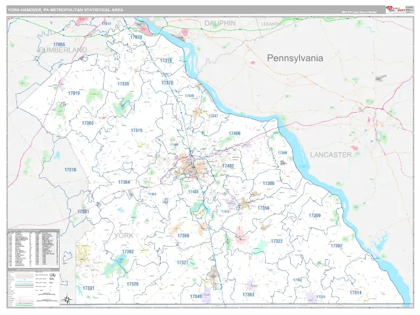The image size is (420, 315).
Task: Select ZIP code 17366 label
Action: [268, 183]
